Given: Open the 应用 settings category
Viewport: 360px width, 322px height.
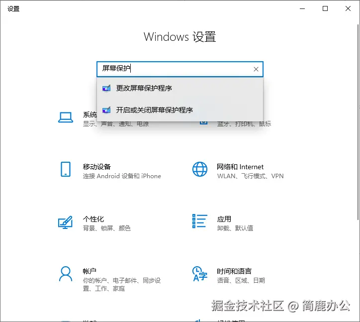Looking at the screenshot, I should point(223,223).
